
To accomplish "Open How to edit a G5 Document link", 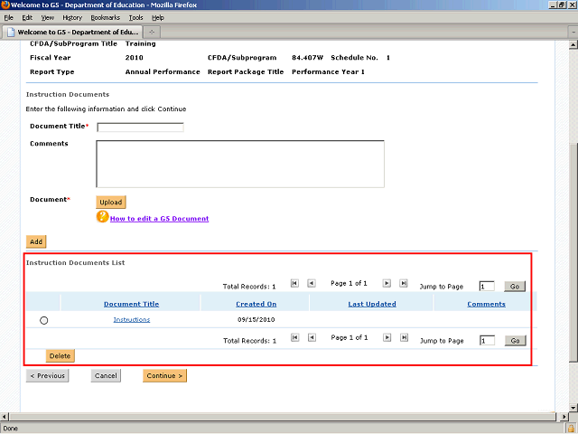I will pos(159,219).
